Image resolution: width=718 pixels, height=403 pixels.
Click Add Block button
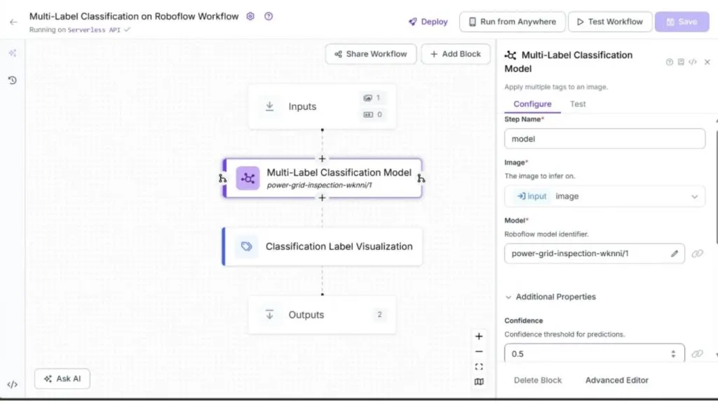[456, 54]
